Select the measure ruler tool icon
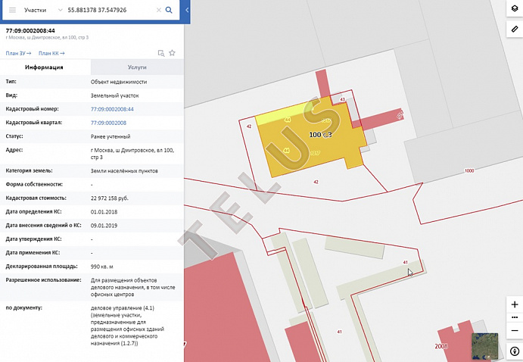The width and height of the screenshot is (523, 362). tap(515, 29)
